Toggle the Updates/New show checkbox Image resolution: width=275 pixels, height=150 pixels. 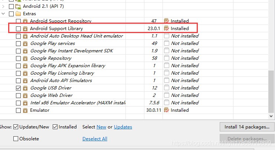(x=16, y=127)
